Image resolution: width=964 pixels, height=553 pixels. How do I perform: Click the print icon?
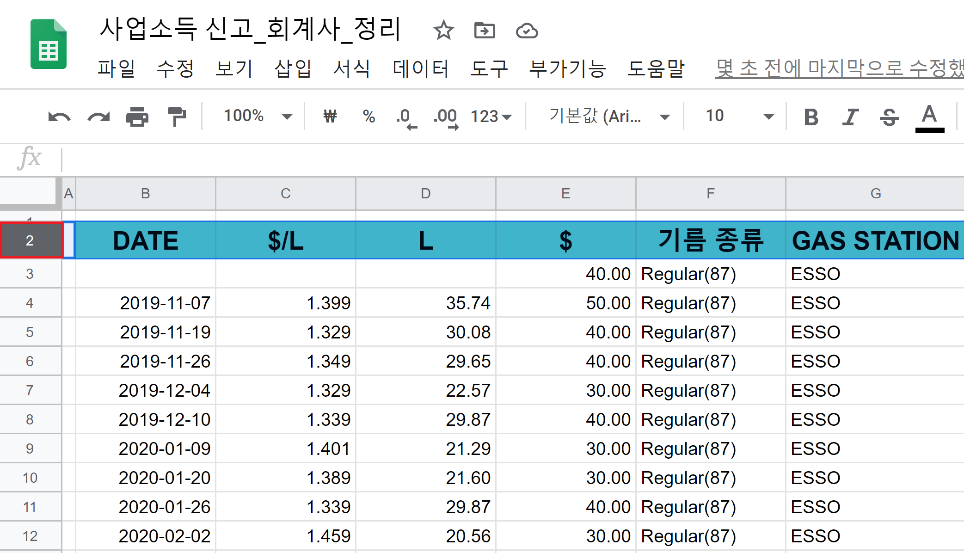(x=137, y=117)
